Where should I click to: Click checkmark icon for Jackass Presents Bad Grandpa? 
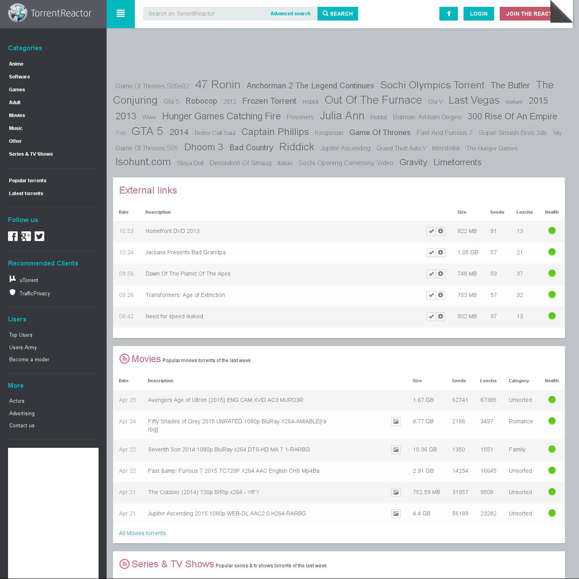pos(431,252)
